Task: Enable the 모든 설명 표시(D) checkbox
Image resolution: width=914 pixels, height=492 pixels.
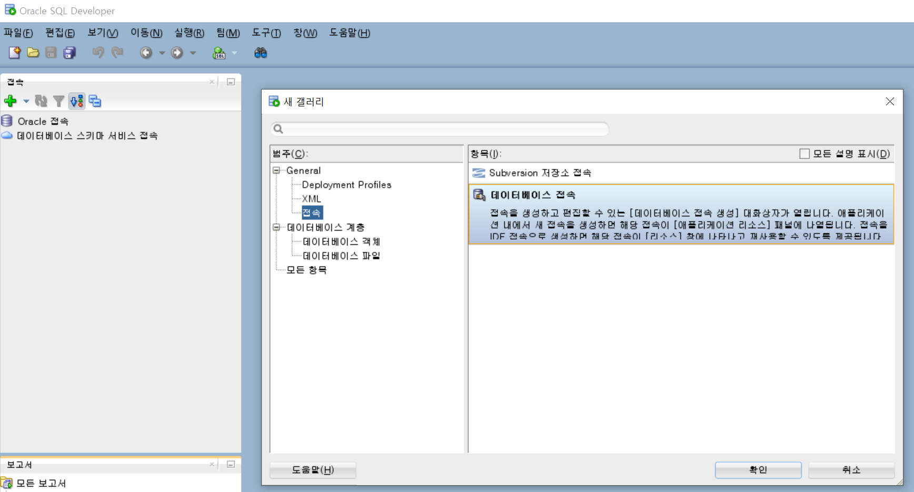Action: coord(804,154)
